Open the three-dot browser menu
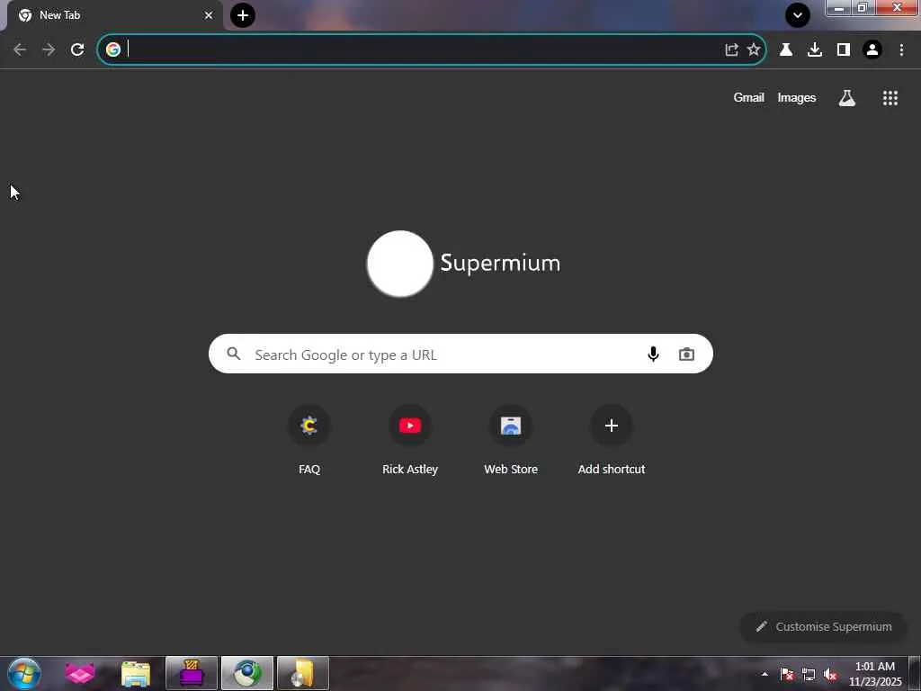 (x=901, y=49)
